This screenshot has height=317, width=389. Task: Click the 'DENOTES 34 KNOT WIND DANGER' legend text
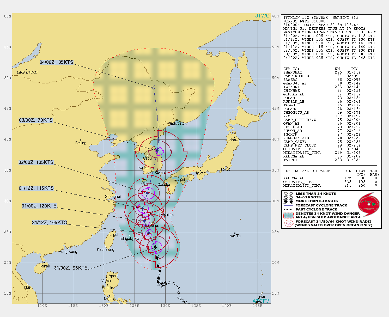327,214
